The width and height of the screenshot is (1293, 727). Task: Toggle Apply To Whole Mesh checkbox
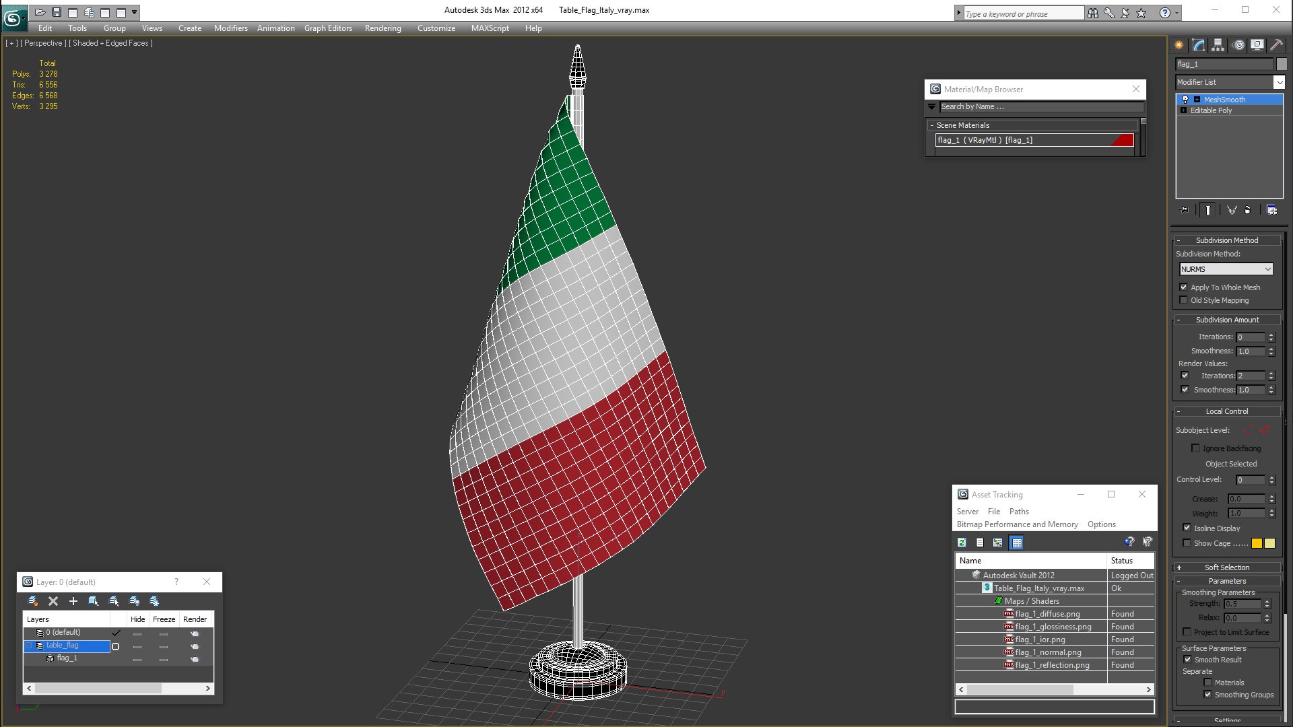point(1184,287)
